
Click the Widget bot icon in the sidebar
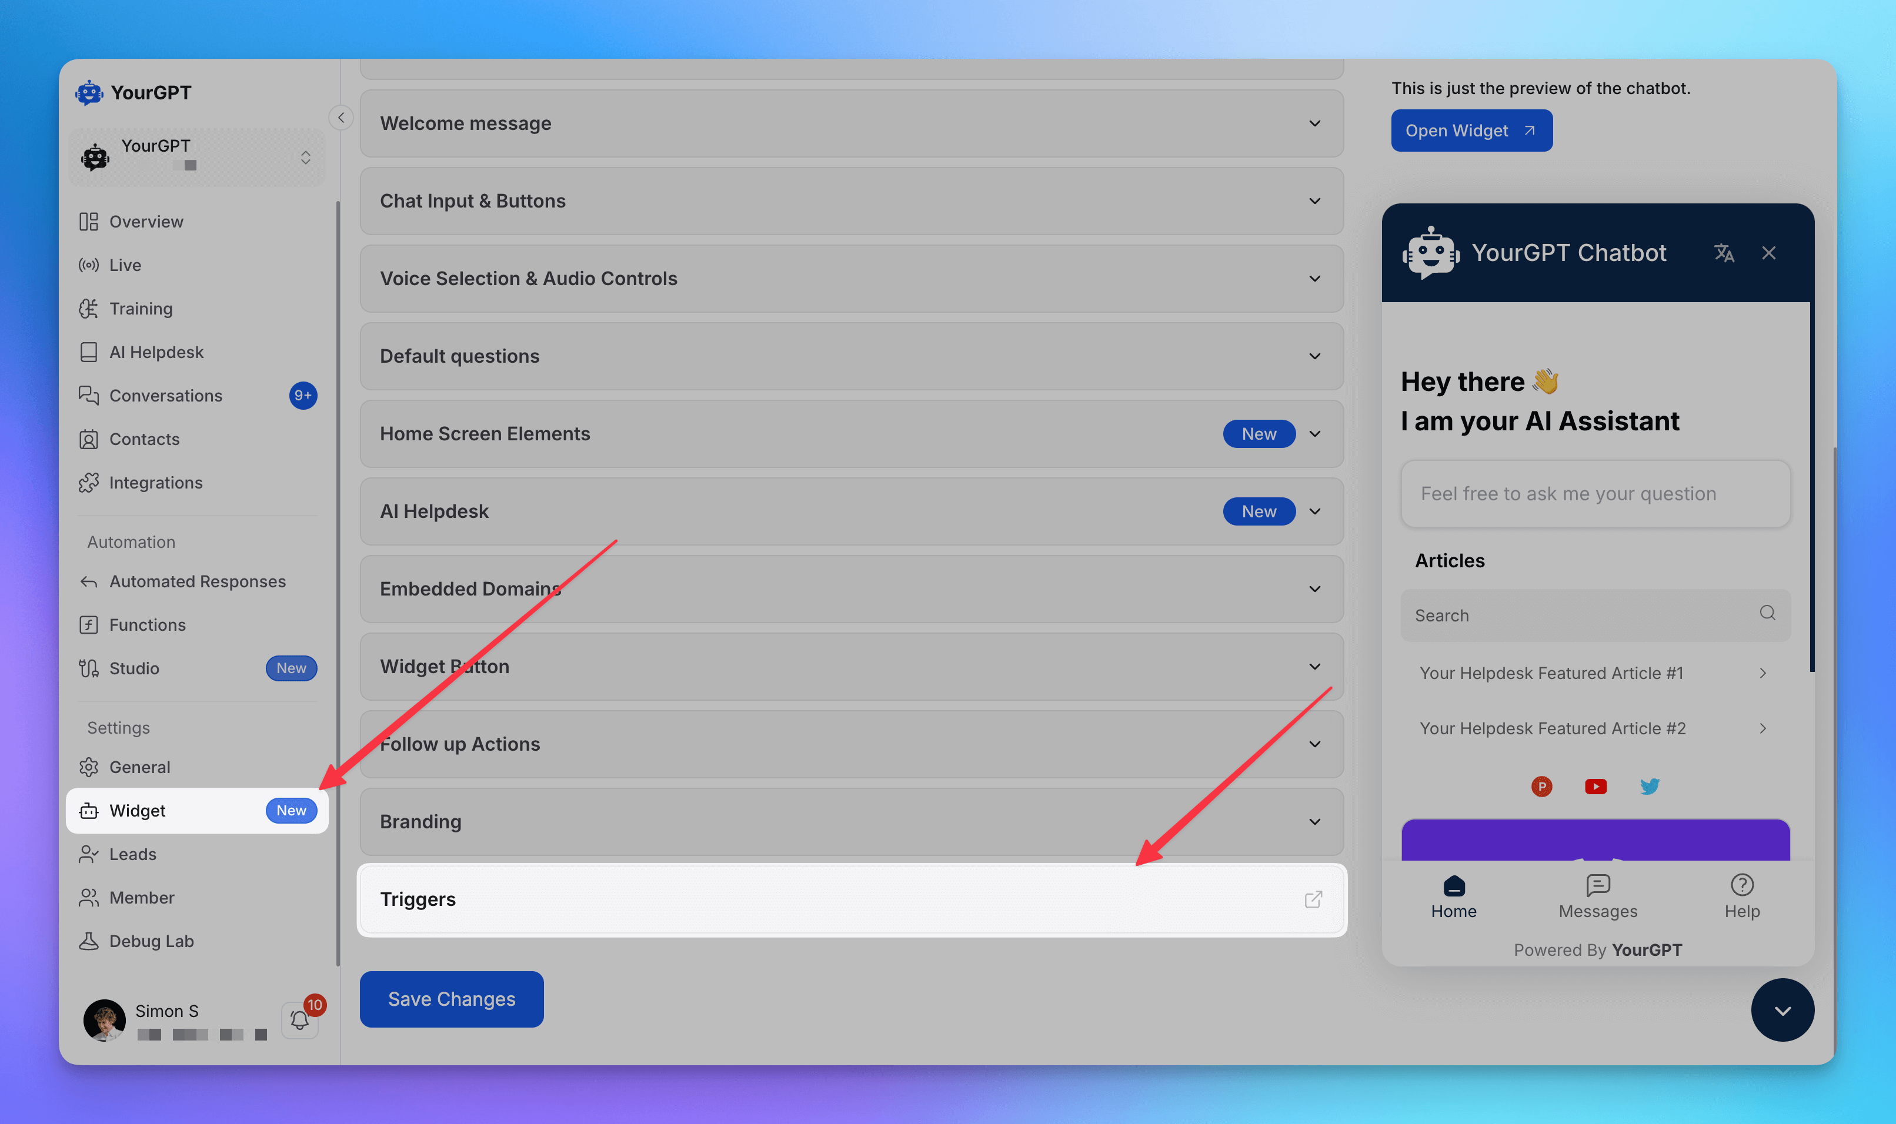(89, 811)
